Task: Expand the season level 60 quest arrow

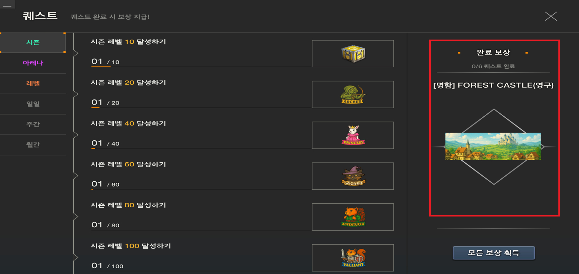Action: (76, 176)
